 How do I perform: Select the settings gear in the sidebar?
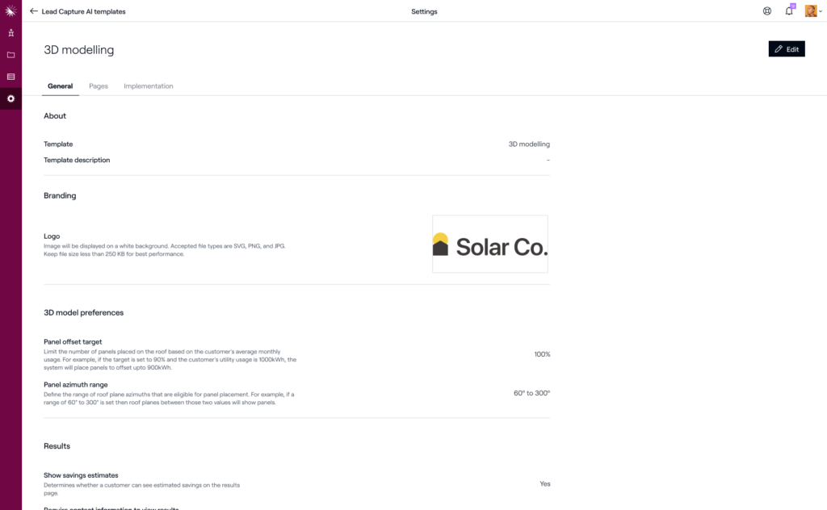(10, 98)
